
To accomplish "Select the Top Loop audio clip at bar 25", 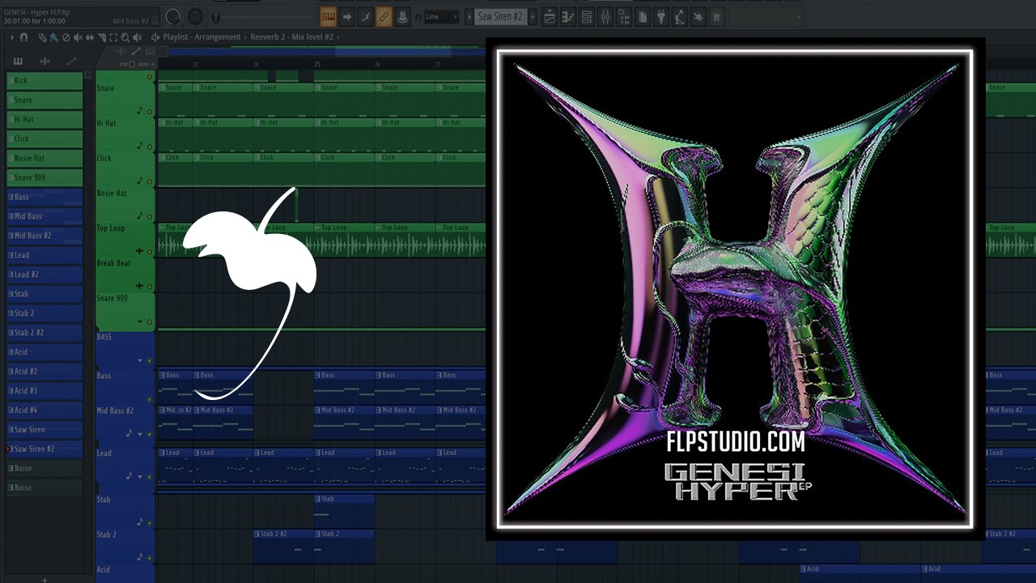I will point(344,240).
